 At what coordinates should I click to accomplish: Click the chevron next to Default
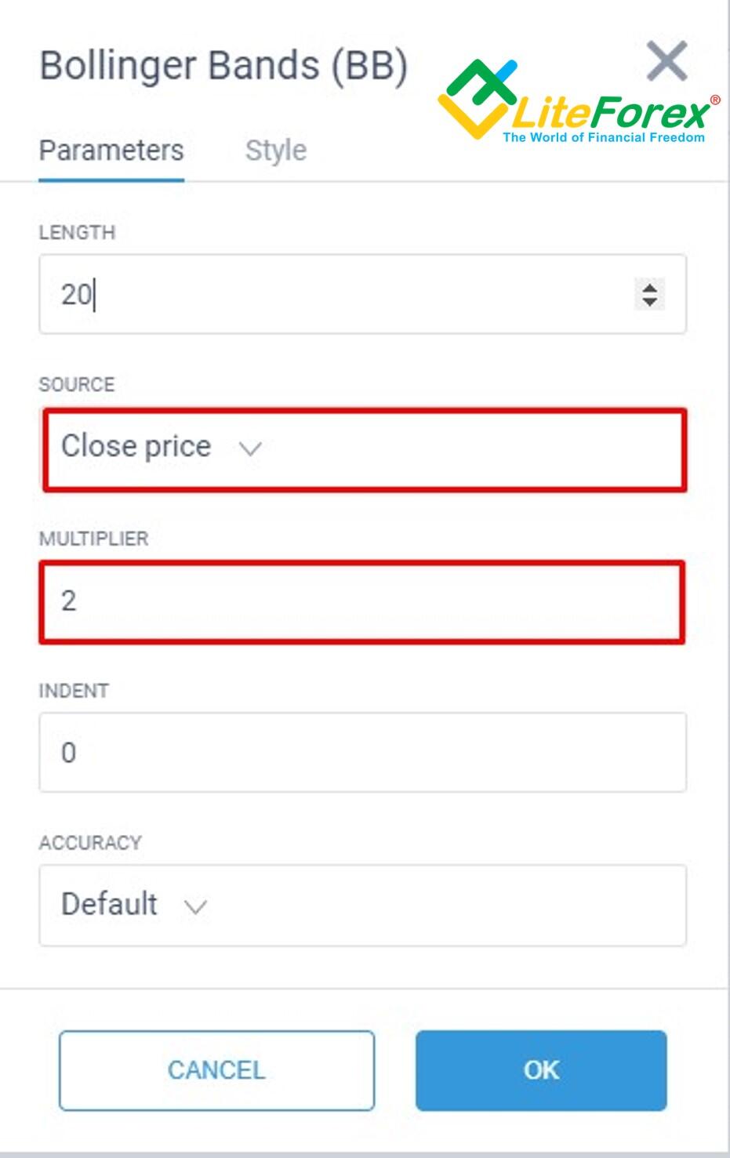coord(195,907)
